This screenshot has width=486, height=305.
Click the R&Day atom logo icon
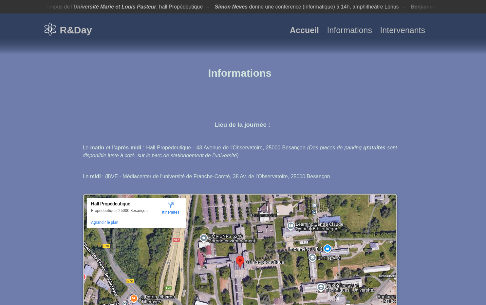[50, 29]
